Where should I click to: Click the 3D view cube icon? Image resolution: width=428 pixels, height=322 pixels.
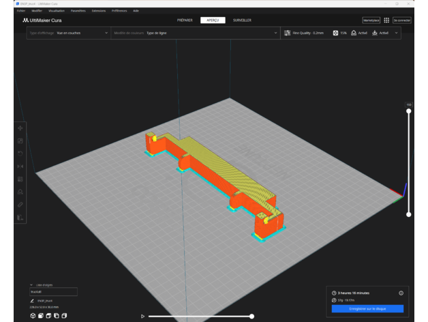coord(32,316)
